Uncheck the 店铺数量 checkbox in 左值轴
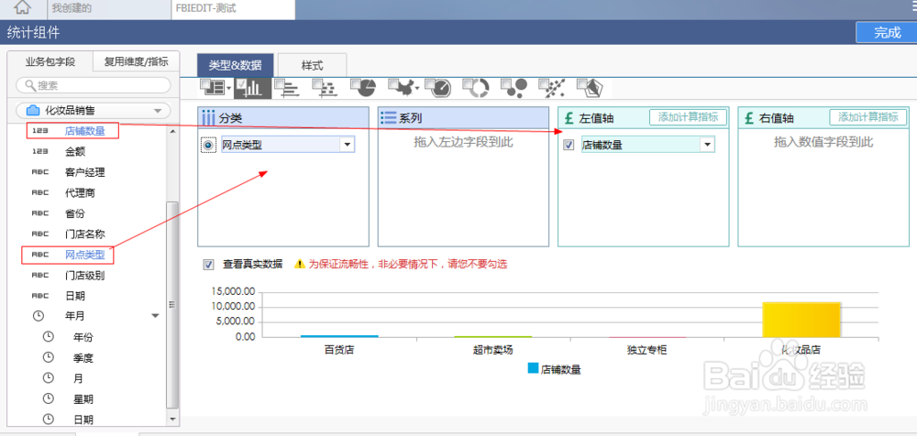 click(569, 145)
